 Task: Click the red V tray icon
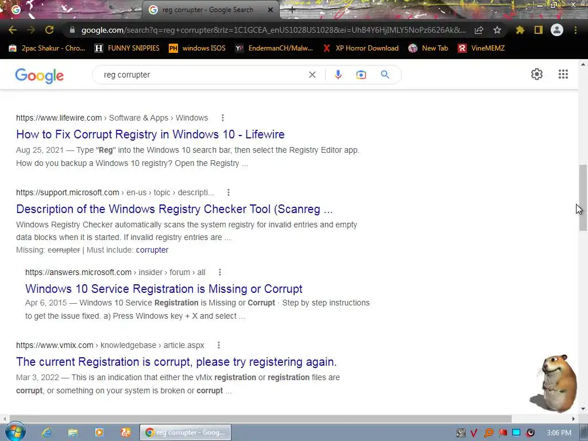pyautogui.click(x=474, y=433)
